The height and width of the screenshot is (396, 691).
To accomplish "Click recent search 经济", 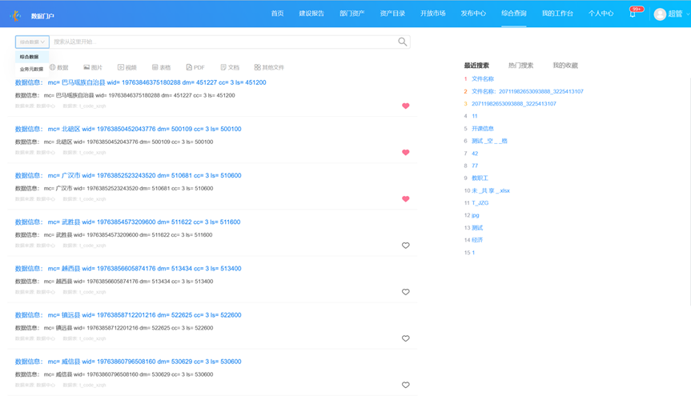I will [477, 240].
